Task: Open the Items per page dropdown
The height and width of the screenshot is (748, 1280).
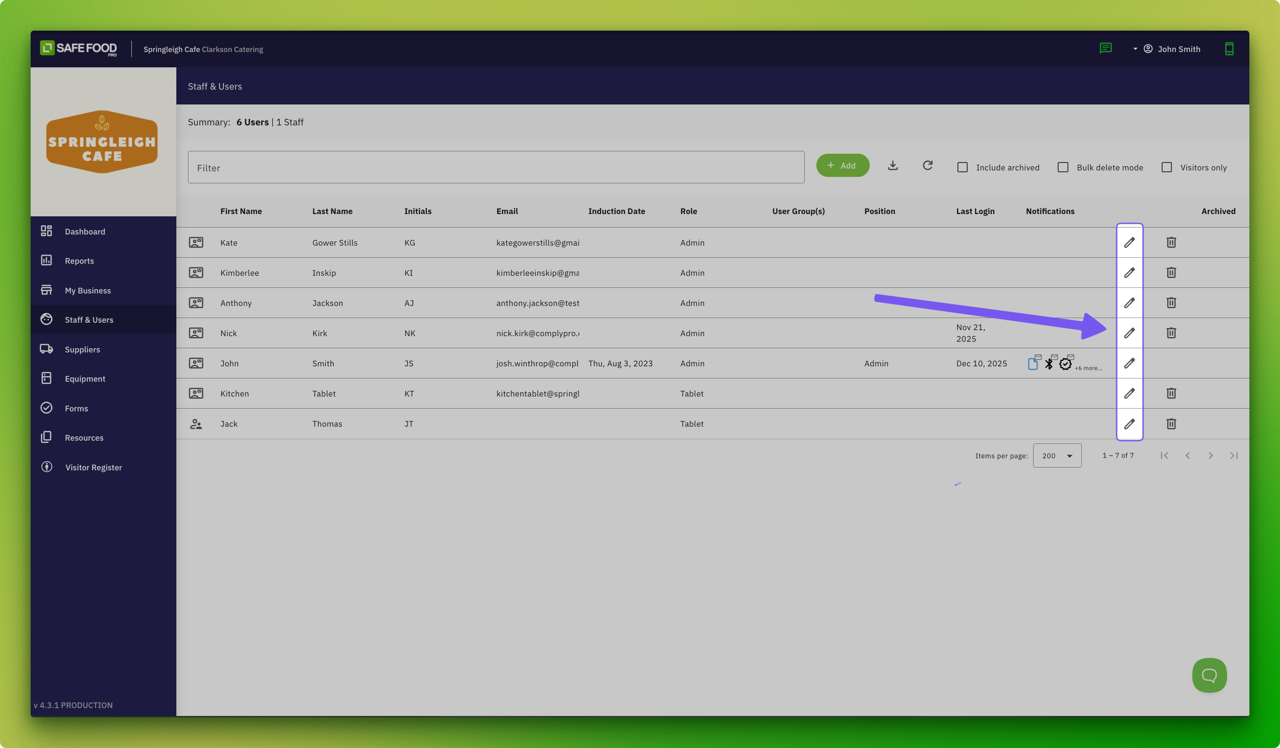Action: (1056, 456)
